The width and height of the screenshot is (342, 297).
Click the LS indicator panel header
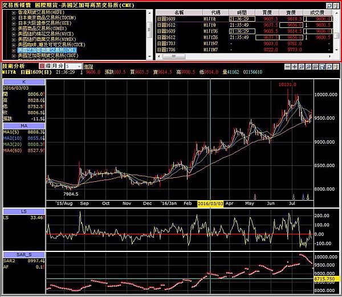coord(24,211)
